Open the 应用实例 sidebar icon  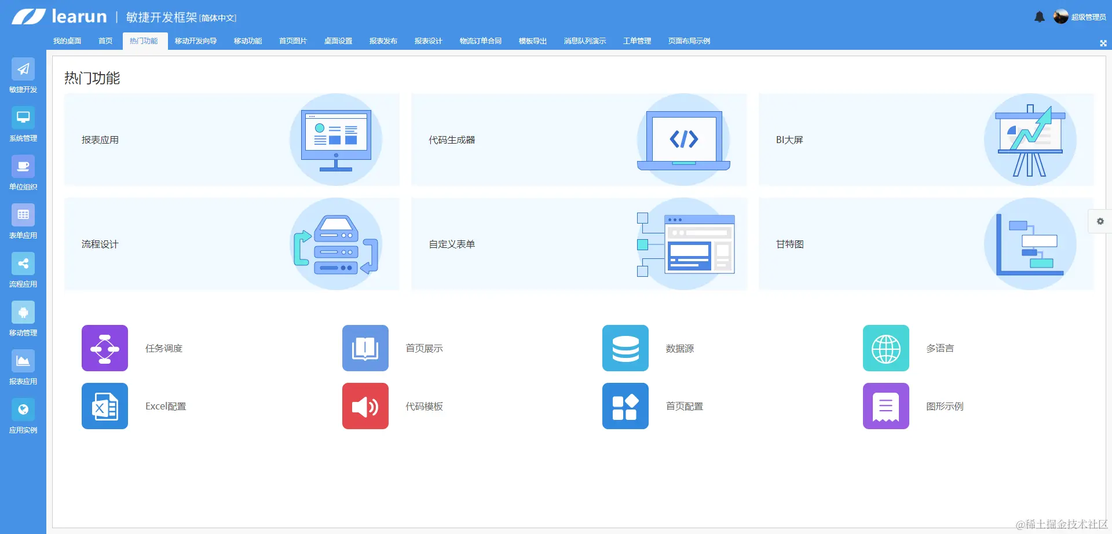point(23,409)
